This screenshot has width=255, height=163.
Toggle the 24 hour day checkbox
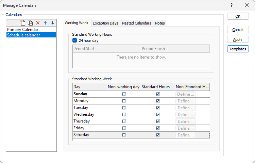tap(75, 40)
